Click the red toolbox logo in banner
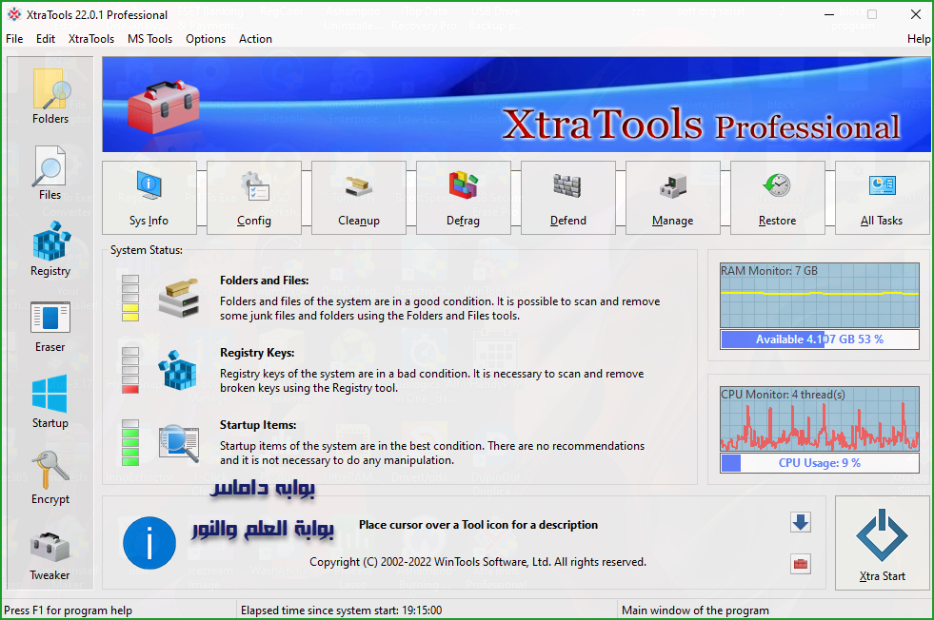This screenshot has width=934, height=620. click(x=163, y=107)
